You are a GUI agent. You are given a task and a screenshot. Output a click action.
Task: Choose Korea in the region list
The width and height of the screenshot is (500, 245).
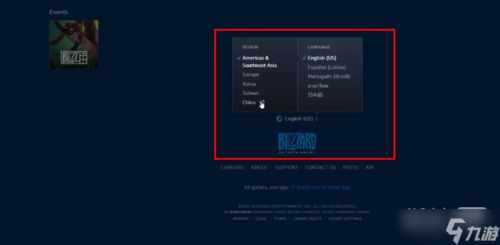click(249, 84)
